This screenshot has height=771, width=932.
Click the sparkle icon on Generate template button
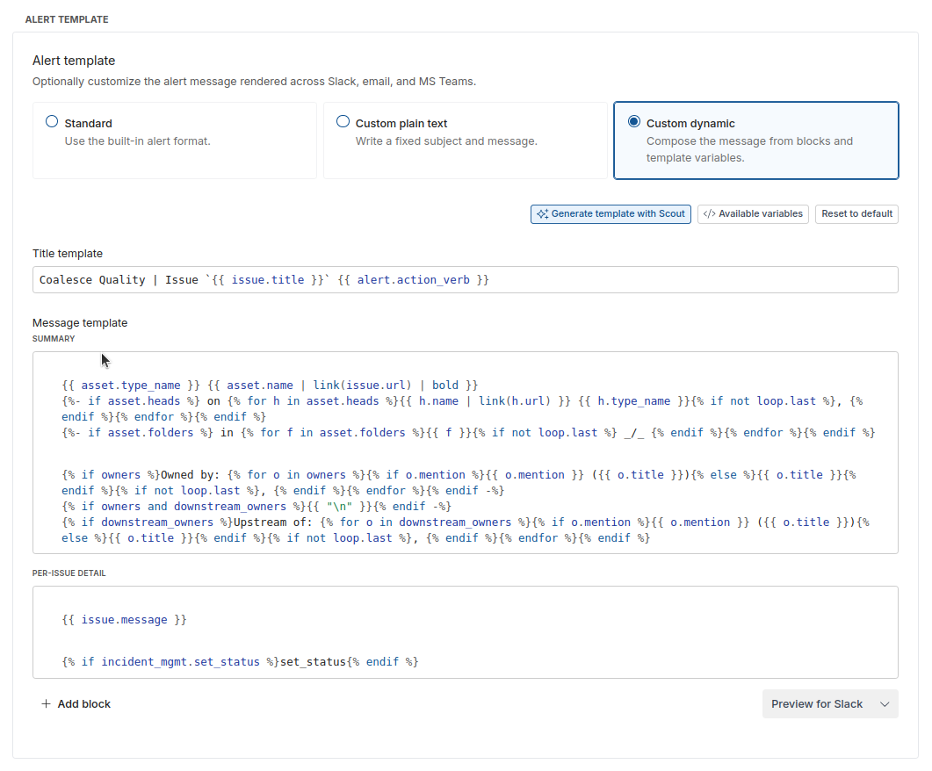tap(542, 214)
